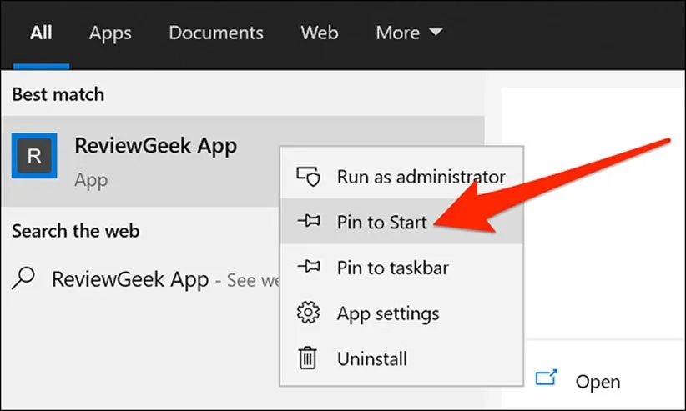This screenshot has height=411, width=686.
Task: Click the Open launch icon
Action: 547,380
